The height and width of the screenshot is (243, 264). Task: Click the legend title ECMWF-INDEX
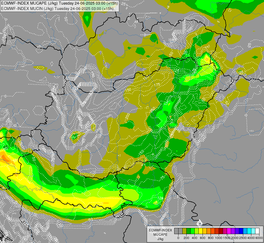click(160, 230)
